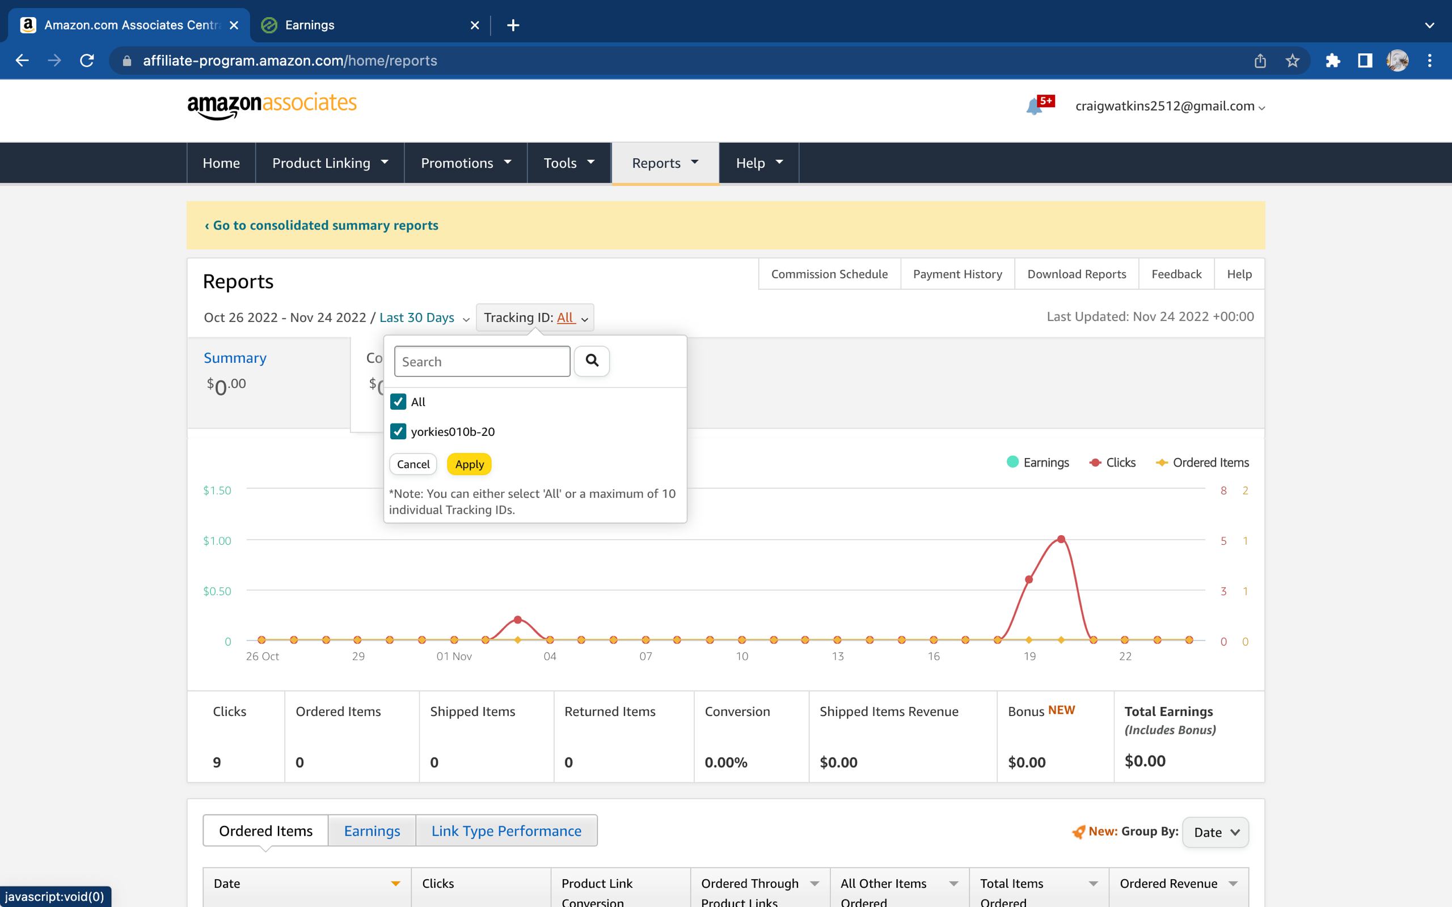Open the Chrome three-dot menu
Screen dimensions: 1452x907
click(x=1430, y=61)
